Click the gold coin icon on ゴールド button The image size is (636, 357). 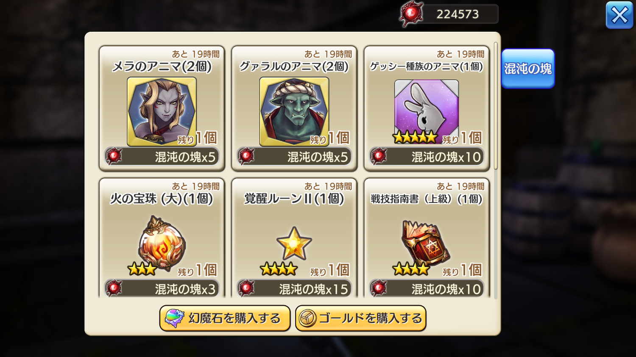click(x=307, y=318)
